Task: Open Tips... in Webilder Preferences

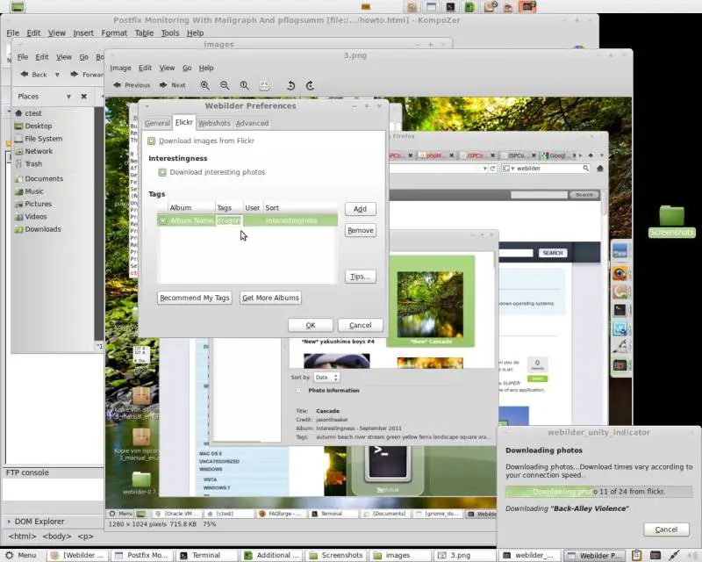Action: (x=360, y=277)
